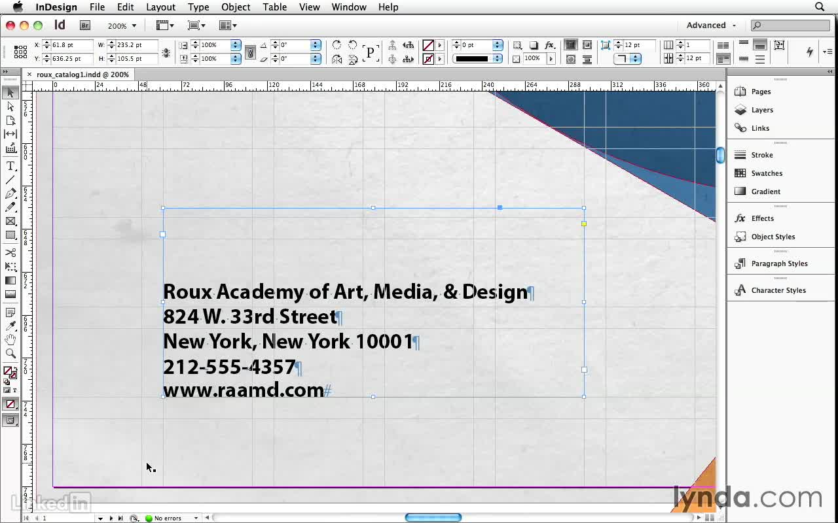Choose the Note tool
Viewport: 838px width, 523px height.
10,312
